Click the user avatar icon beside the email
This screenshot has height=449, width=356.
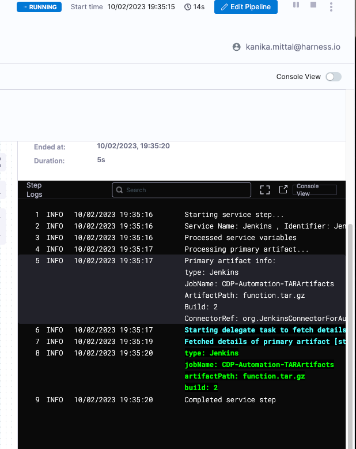(x=236, y=47)
